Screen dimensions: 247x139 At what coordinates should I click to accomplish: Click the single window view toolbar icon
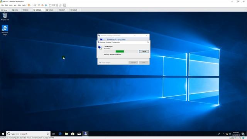[x=54, y=5]
